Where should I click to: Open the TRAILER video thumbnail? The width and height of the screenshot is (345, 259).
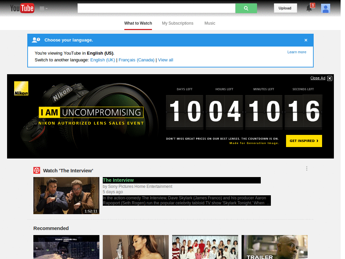pos(274,247)
